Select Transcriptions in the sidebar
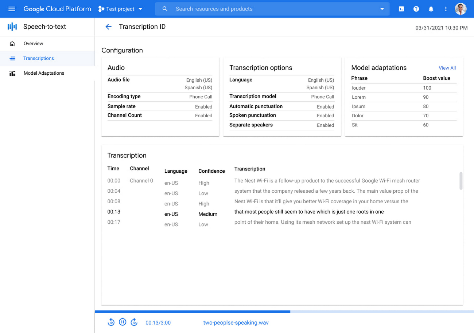The height and width of the screenshot is (333, 474). (39, 58)
